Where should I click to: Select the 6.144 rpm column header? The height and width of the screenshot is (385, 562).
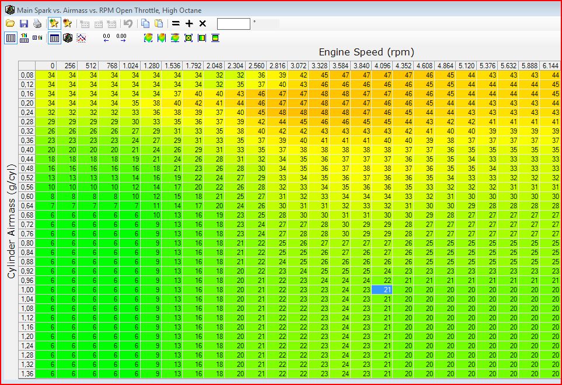(x=550, y=66)
